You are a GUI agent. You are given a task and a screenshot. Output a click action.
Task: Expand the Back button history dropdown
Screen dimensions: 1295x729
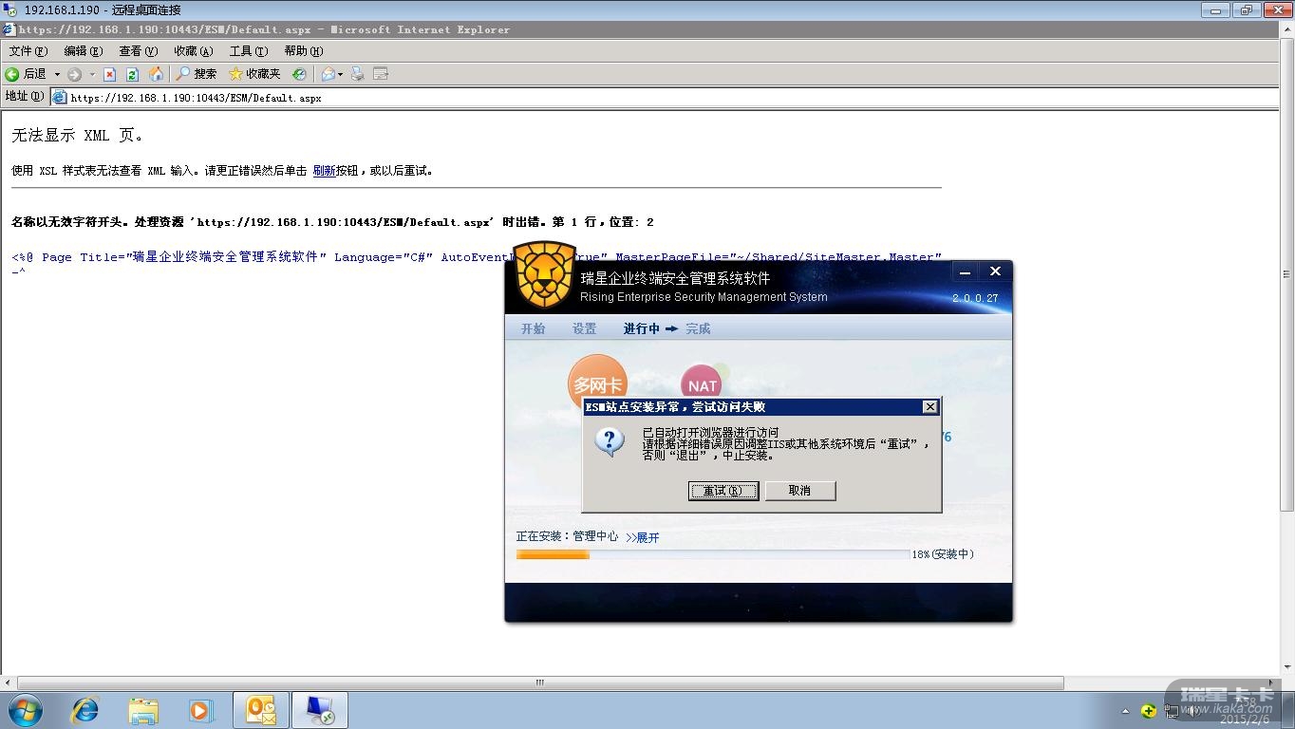point(57,74)
